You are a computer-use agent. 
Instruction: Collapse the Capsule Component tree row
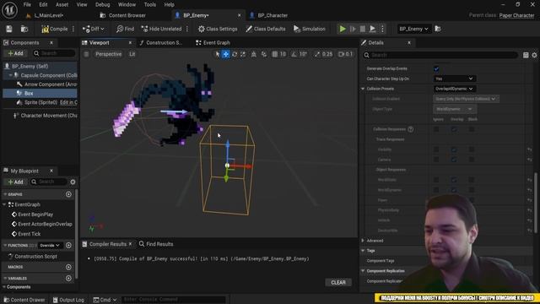(10, 75)
